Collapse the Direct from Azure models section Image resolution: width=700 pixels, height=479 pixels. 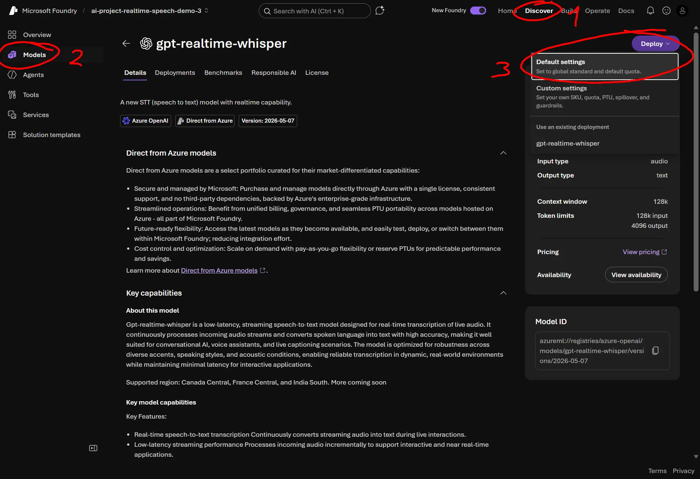(503, 153)
